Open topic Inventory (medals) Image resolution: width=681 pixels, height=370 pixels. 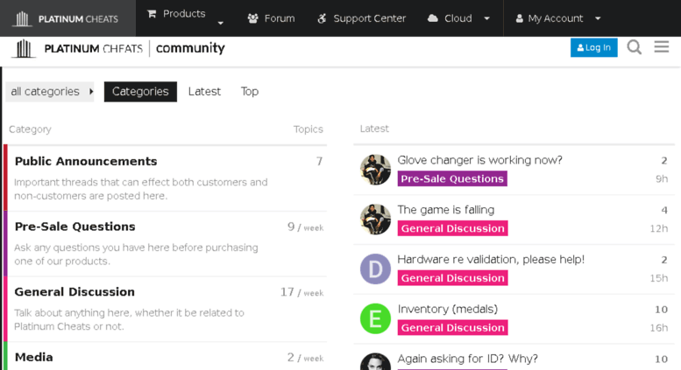point(448,310)
